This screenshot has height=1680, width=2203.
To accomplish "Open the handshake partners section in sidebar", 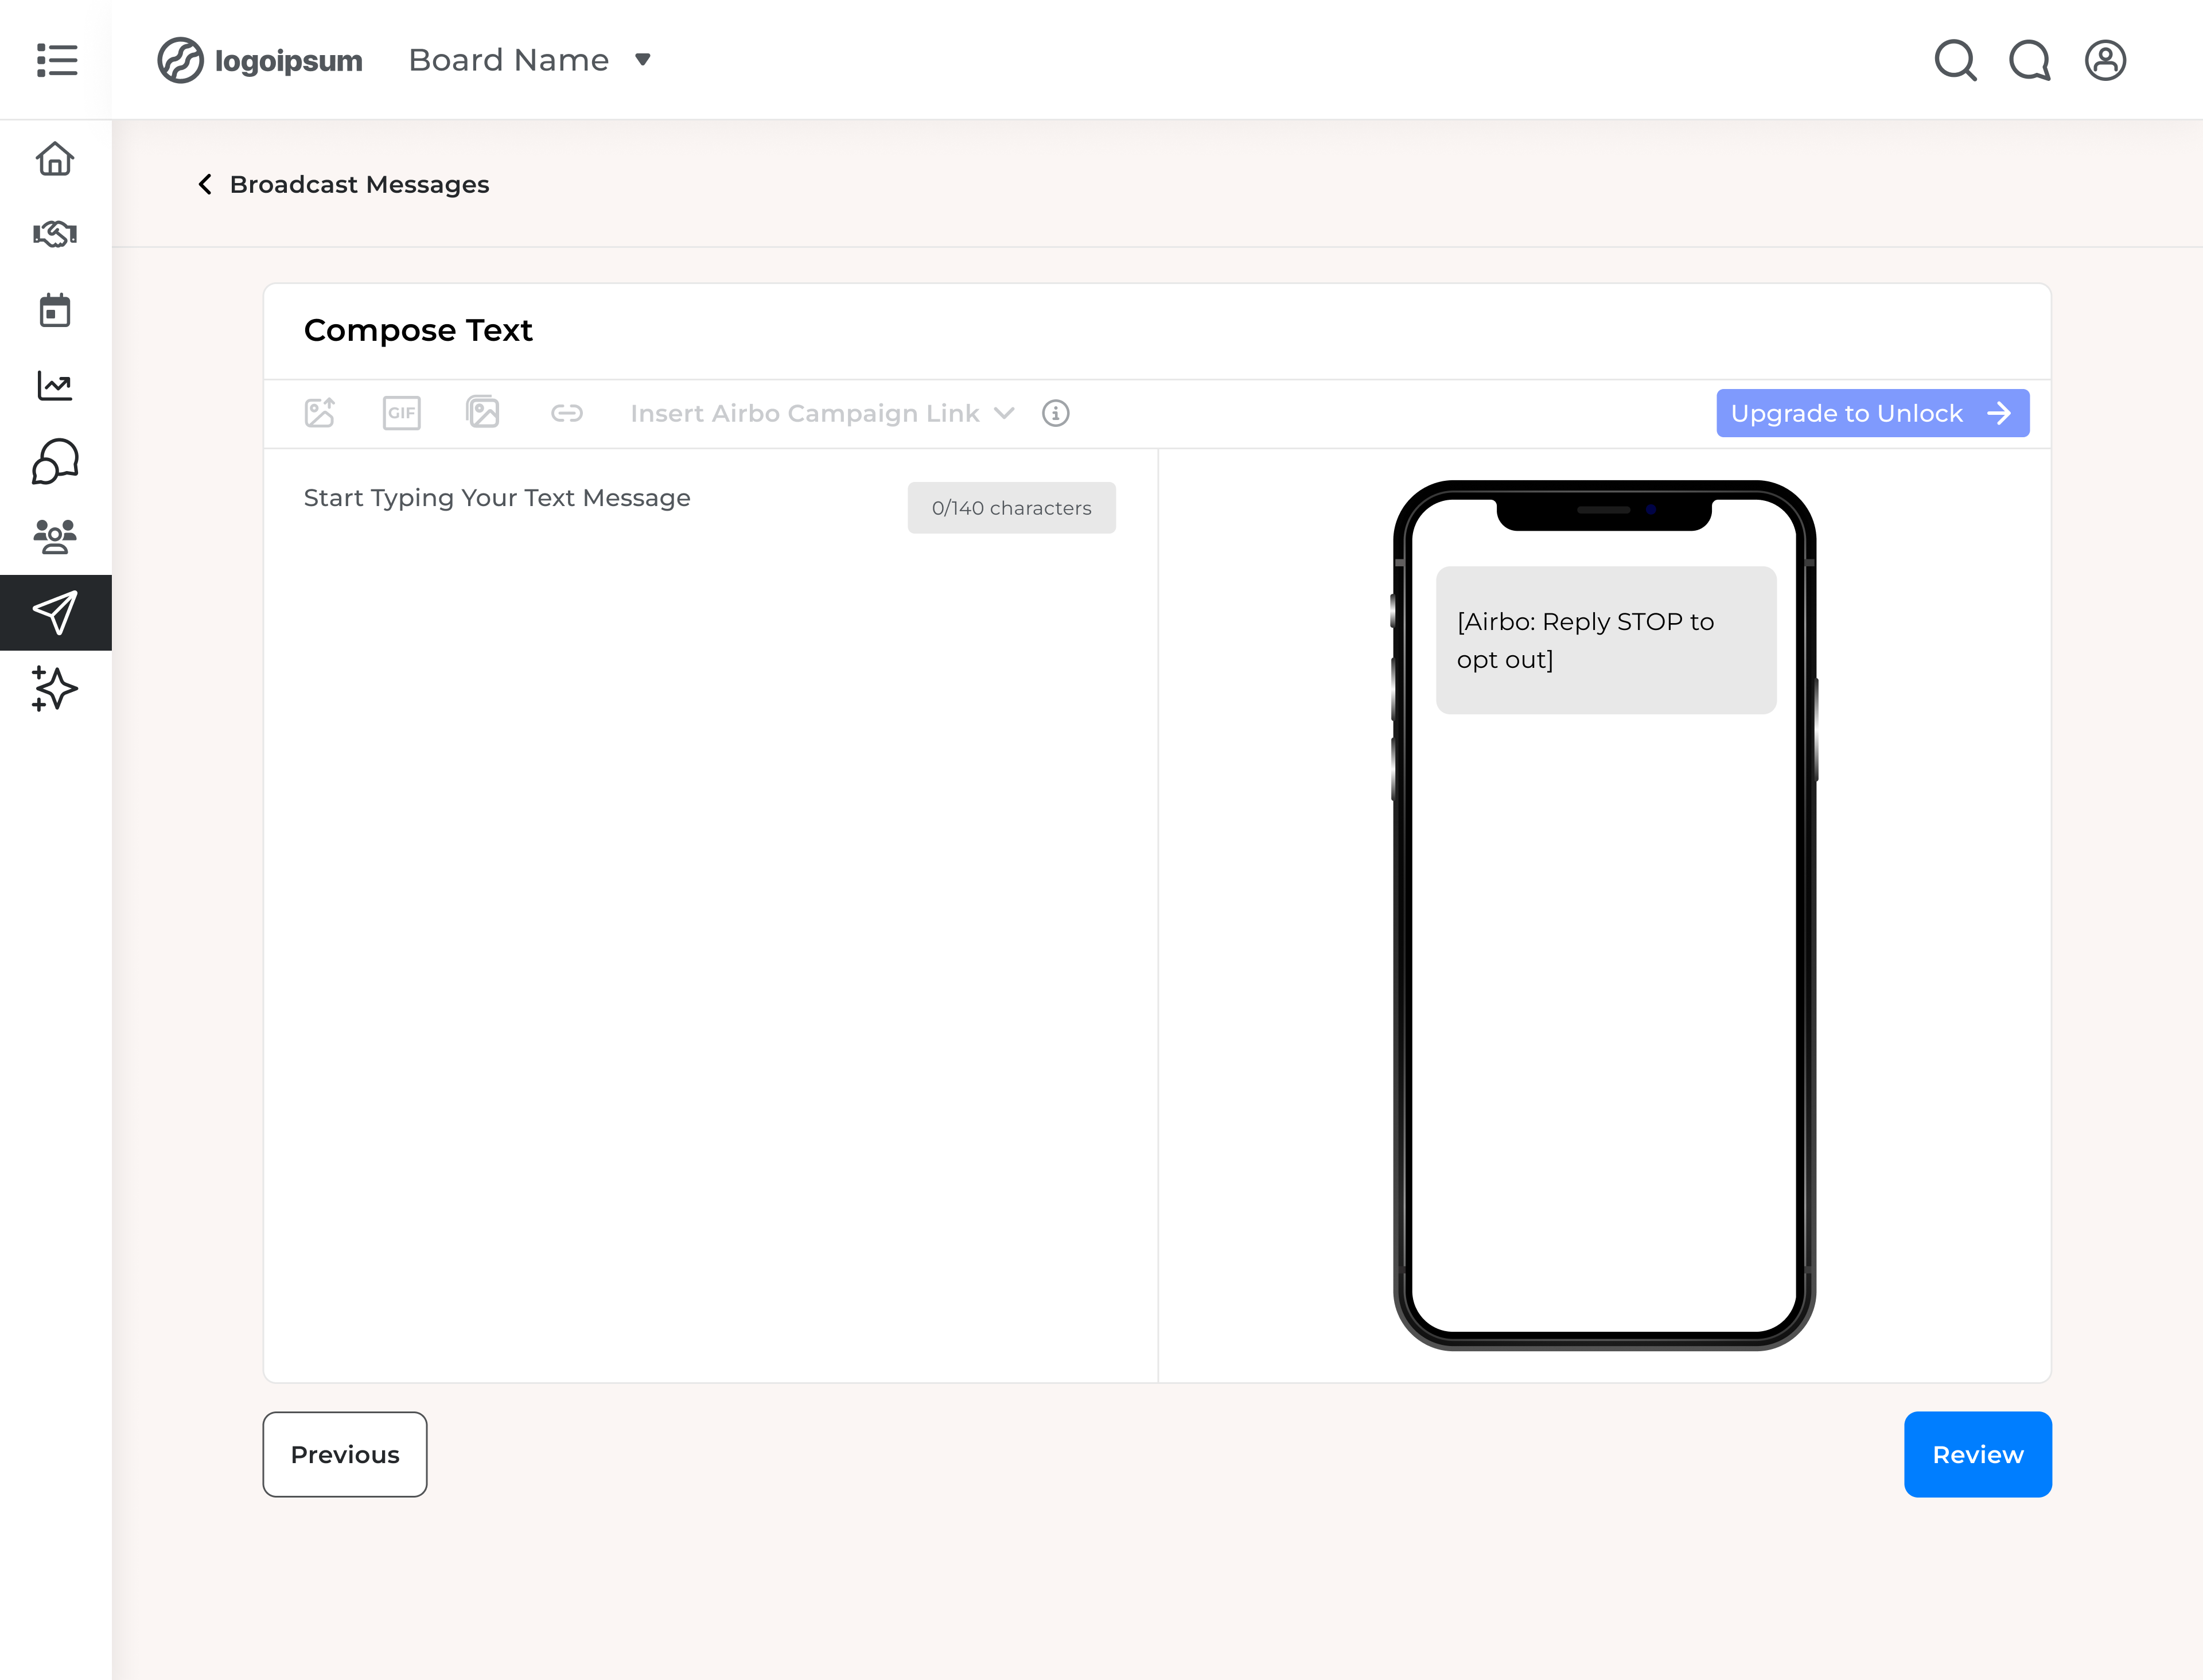I will (55, 234).
